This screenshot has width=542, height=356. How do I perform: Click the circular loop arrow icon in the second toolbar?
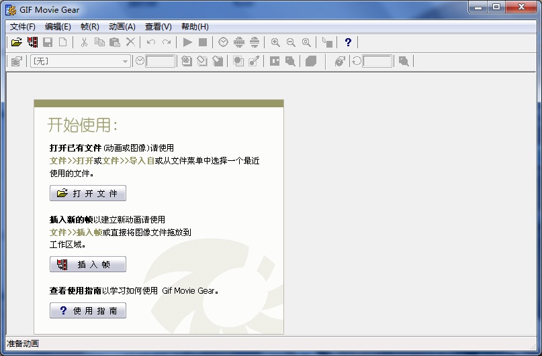[x=357, y=61]
